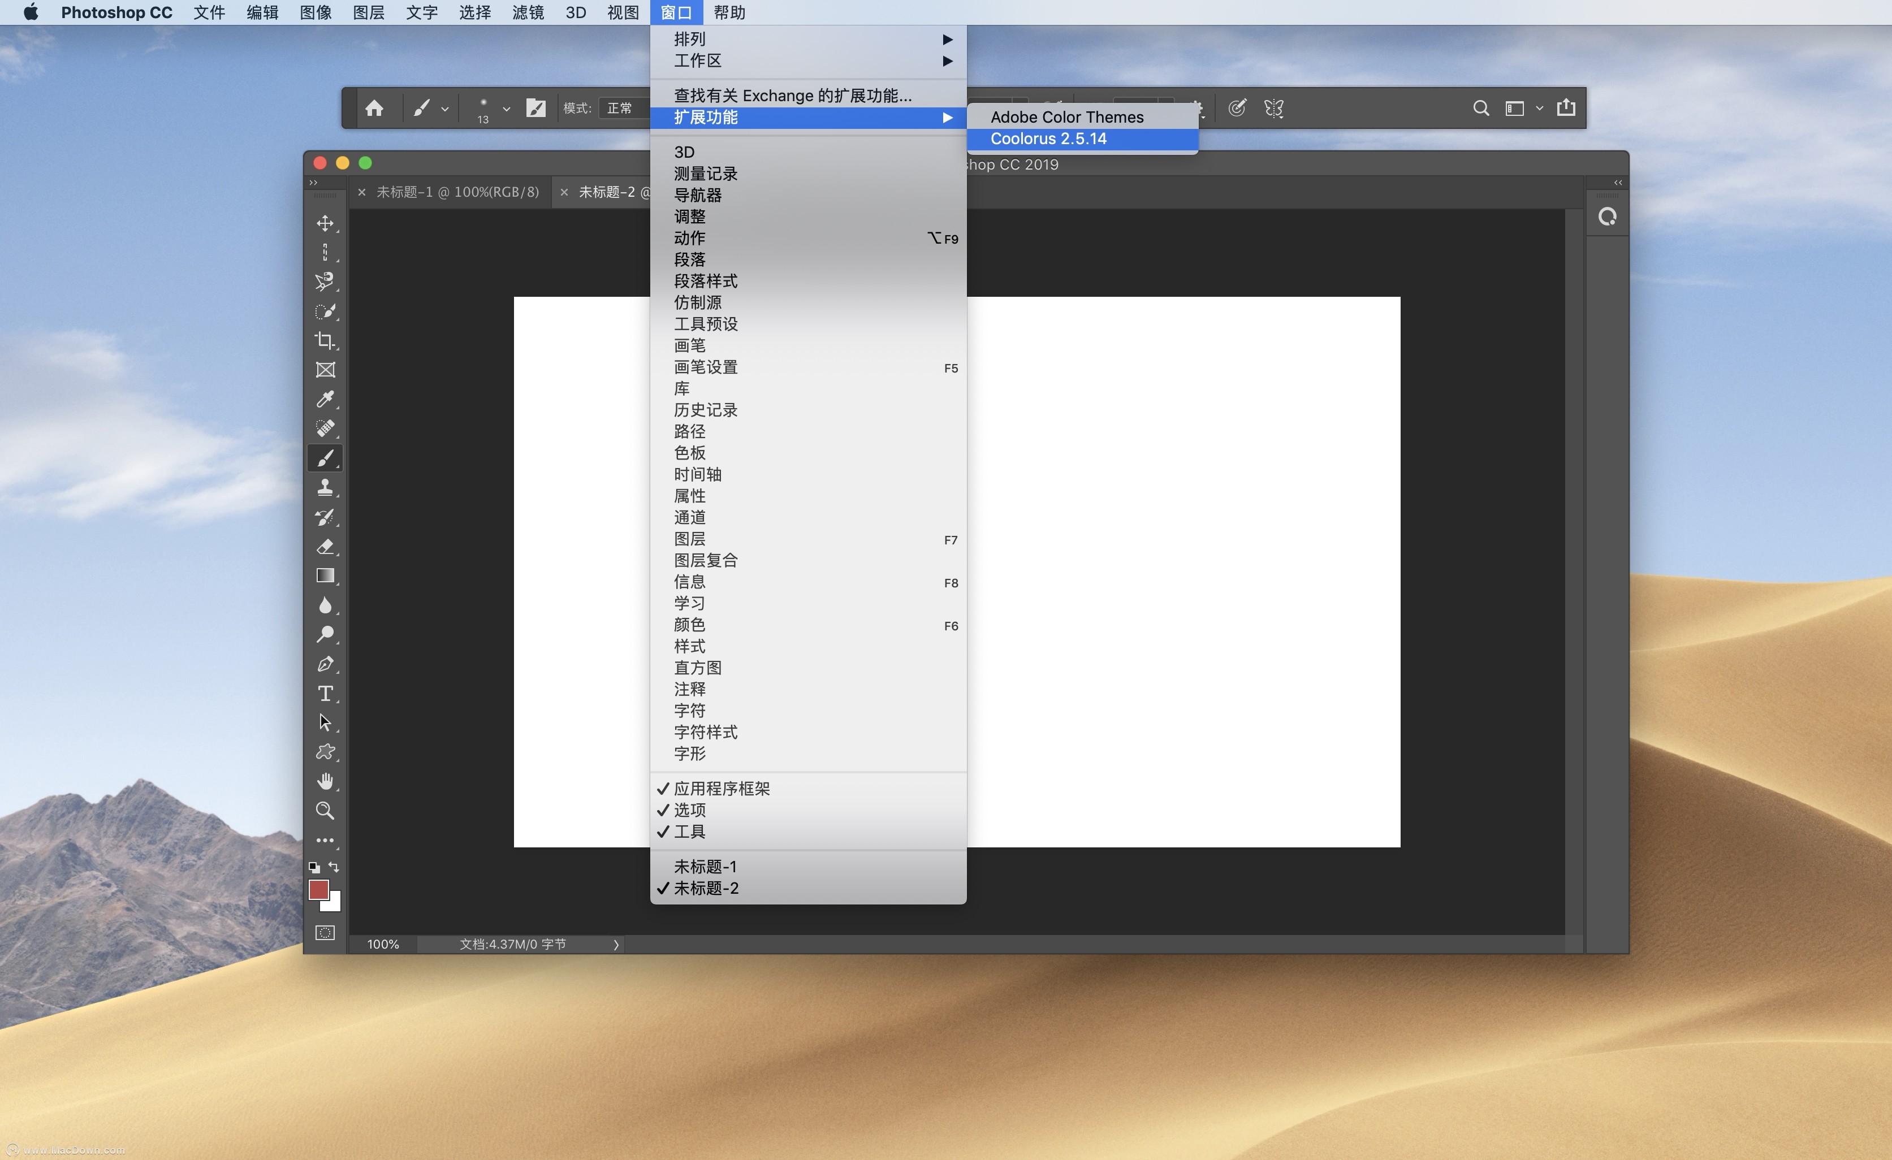Swap foreground and background colors
This screenshot has height=1160, width=1892.
(x=334, y=867)
